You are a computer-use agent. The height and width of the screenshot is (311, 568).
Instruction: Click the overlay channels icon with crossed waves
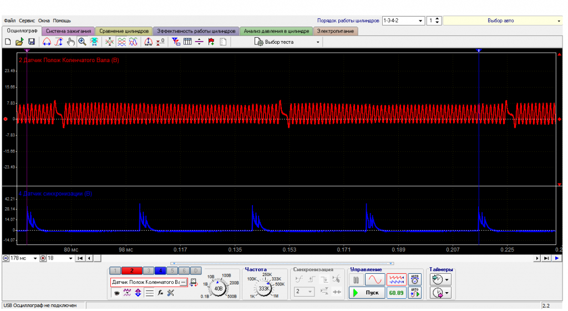point(109,42)
